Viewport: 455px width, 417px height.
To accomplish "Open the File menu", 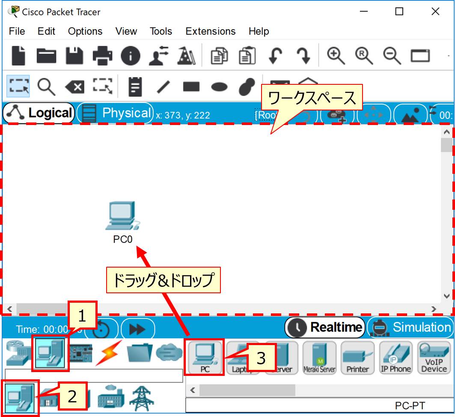I will 17,31.
